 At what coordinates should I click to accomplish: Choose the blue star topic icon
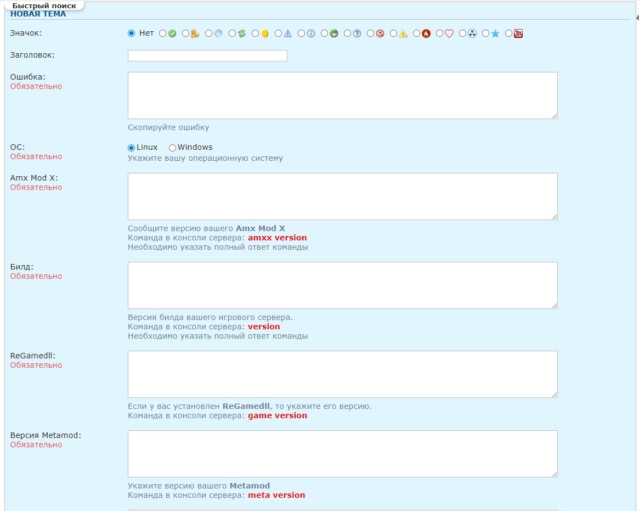[x=485, y=33]
